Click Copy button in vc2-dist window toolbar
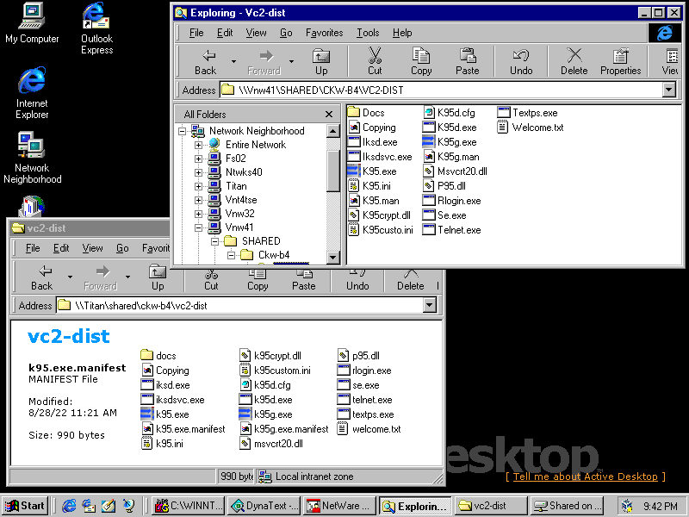The width and height of the screenshot is (689, 517). [x=258, y=282]
